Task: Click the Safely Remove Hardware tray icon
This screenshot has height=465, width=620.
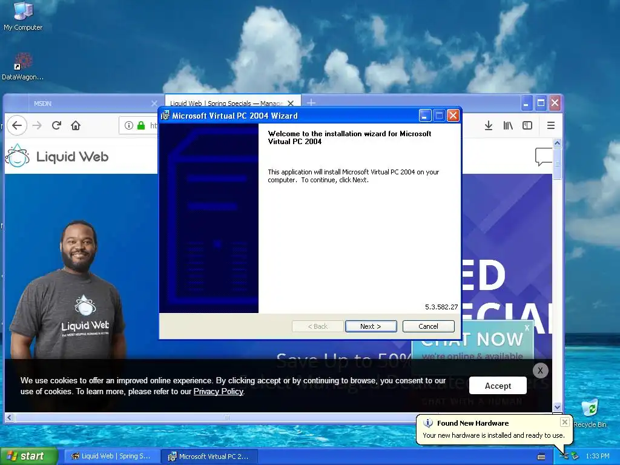Action: (x=575, y=457)
